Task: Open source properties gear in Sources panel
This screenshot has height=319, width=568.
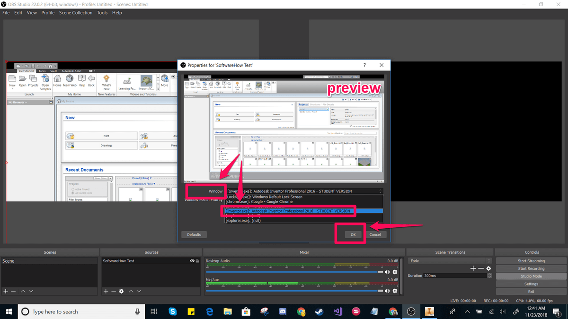Action: [x=121, y=291]
